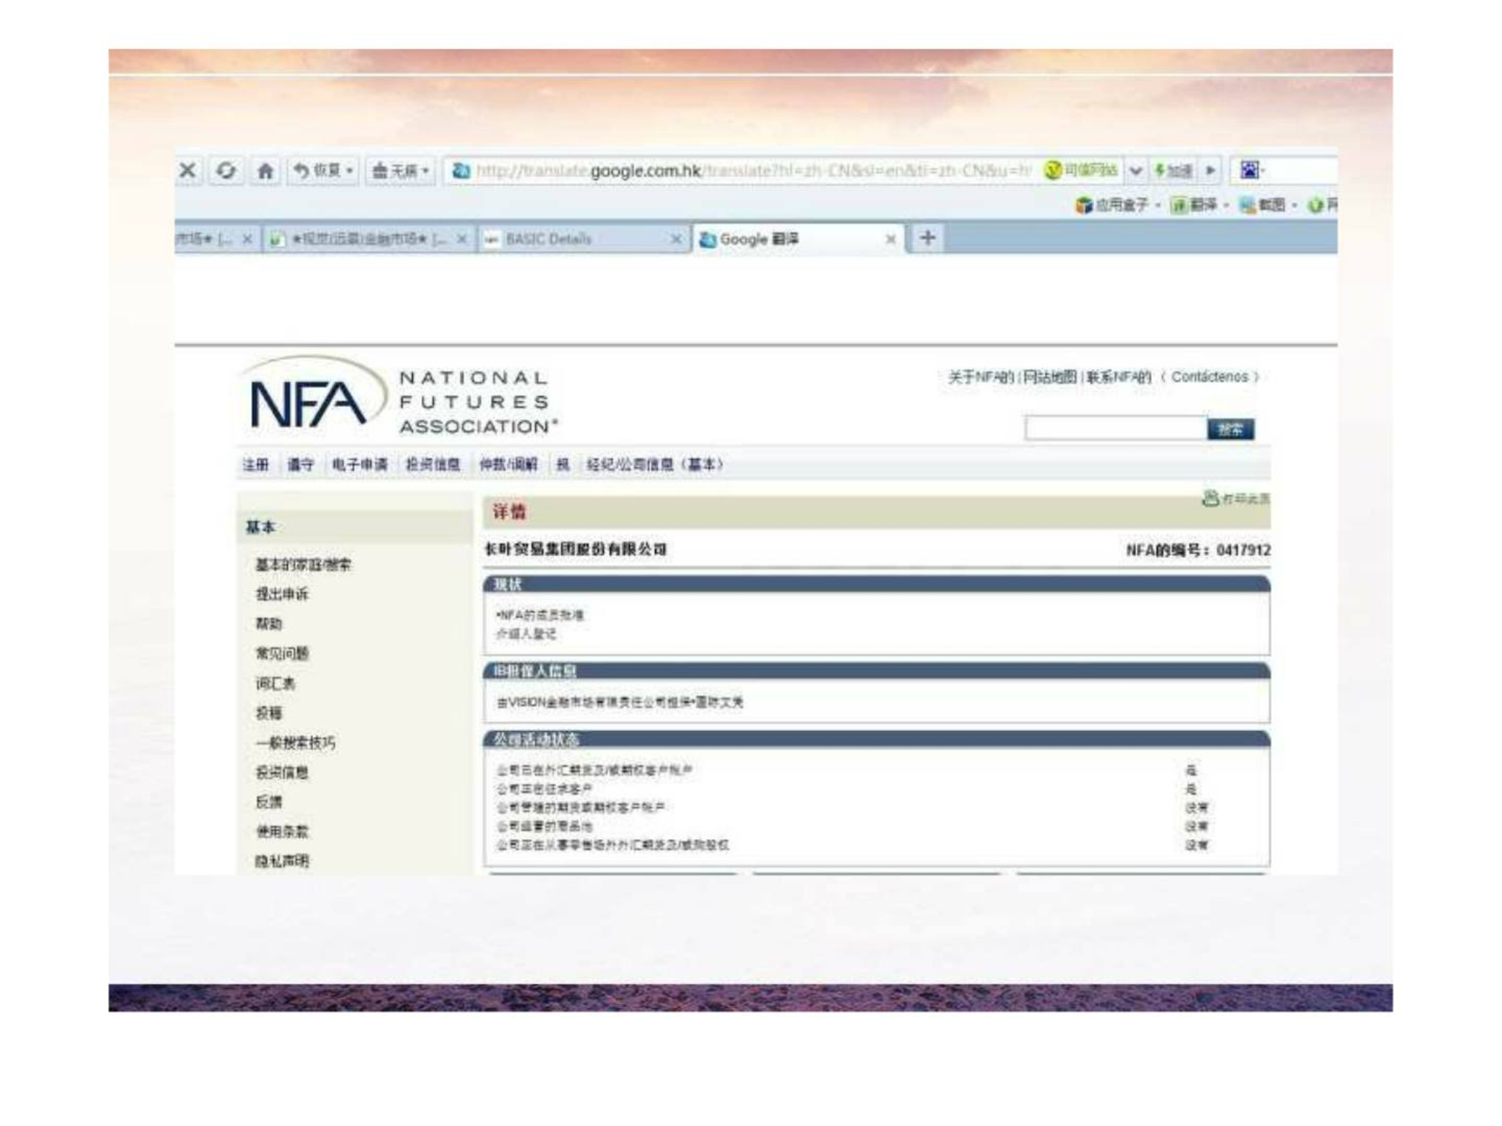Open the 投资信息 nav menu item

[x=433, y=464]
